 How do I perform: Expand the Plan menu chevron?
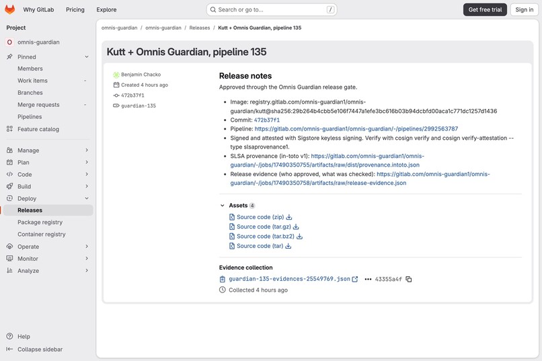tap(87, 163)
